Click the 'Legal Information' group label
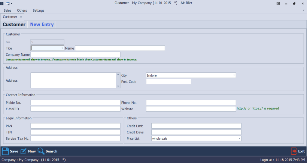307x163 pixels. coord(19,118)
